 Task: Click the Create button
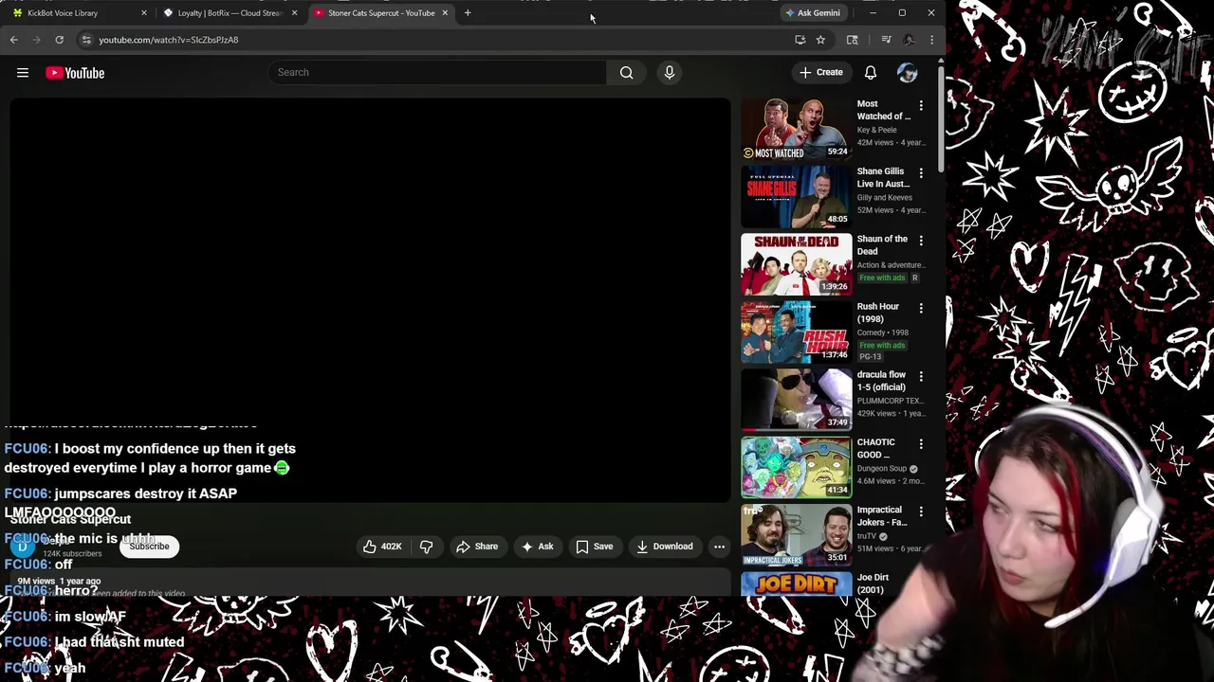coord(821,72)
